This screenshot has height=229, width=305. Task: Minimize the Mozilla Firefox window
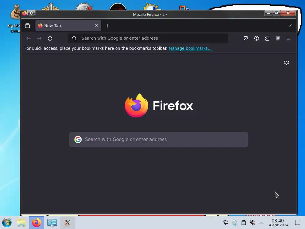[268, 13]
